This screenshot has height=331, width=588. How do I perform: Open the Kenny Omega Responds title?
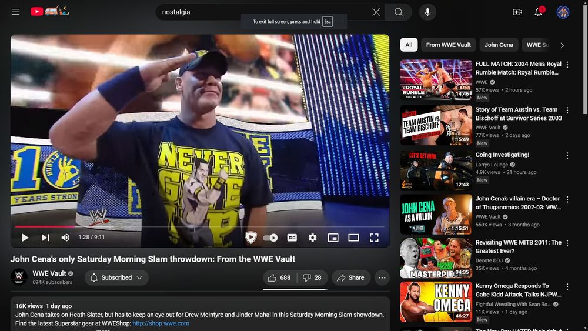click(518, 290)
